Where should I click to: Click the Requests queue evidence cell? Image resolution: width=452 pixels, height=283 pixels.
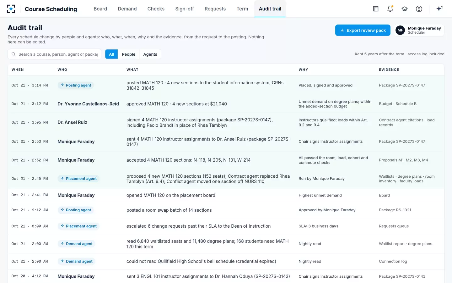pyautogui.click(x=394, y=226)
